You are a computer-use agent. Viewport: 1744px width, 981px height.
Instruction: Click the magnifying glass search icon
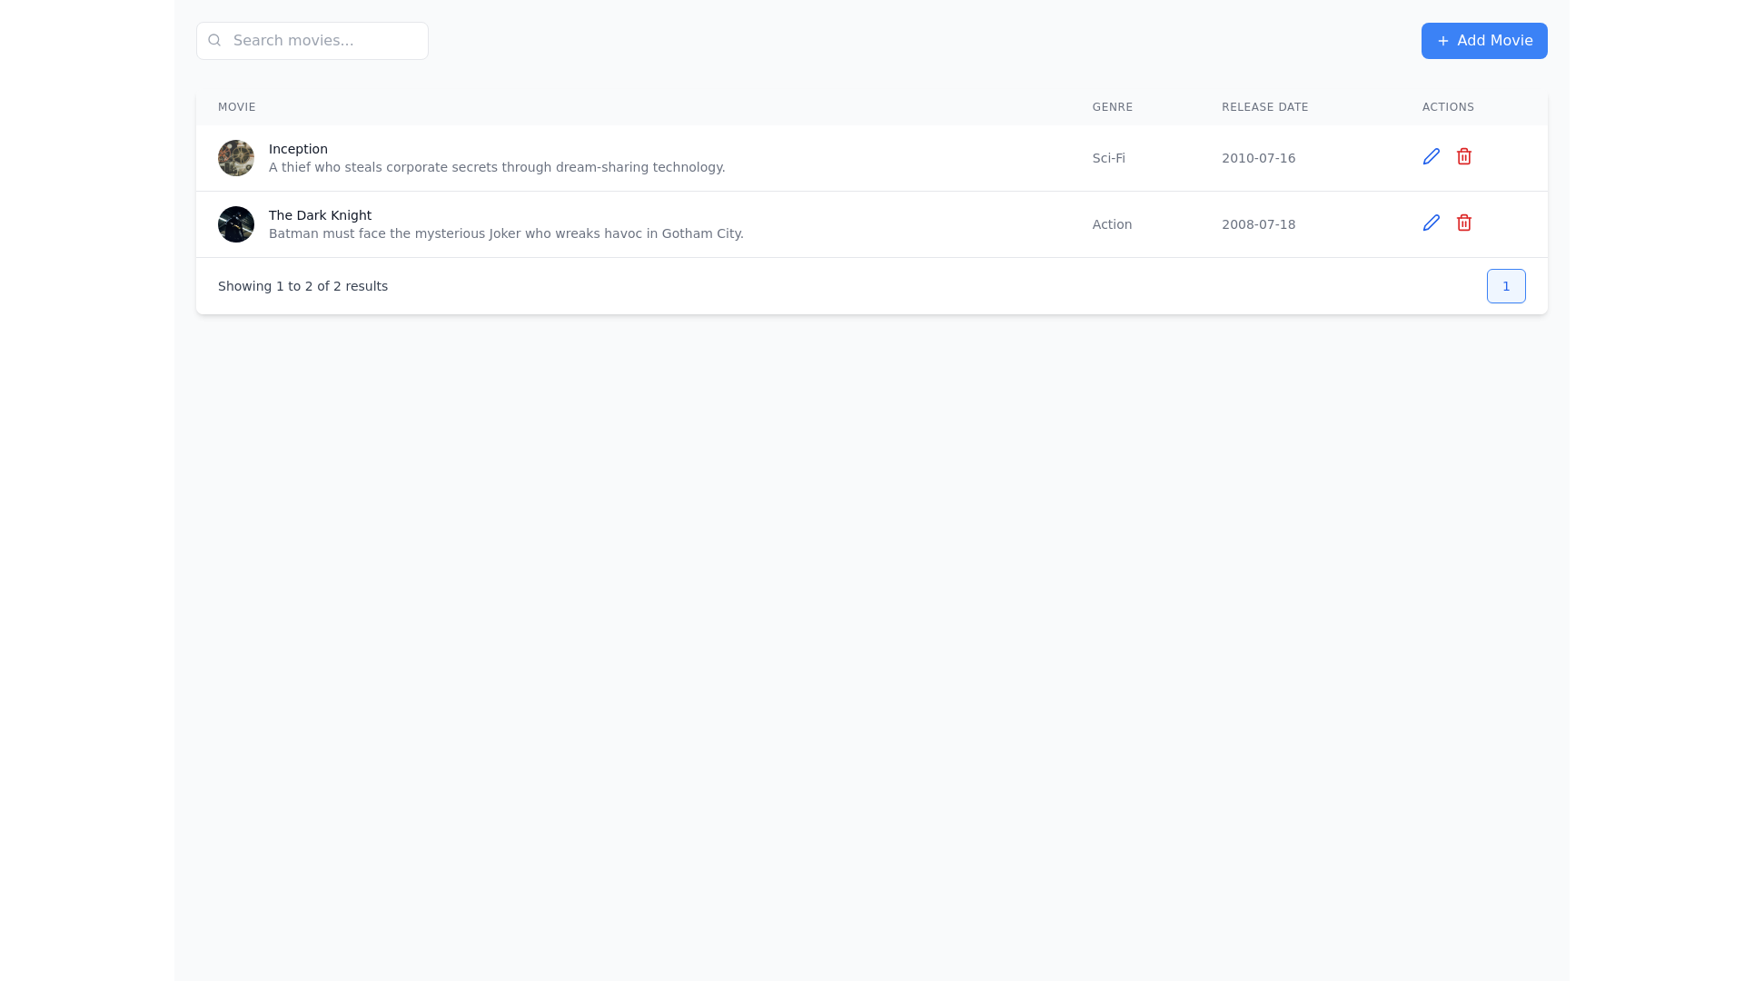[214, 40]
